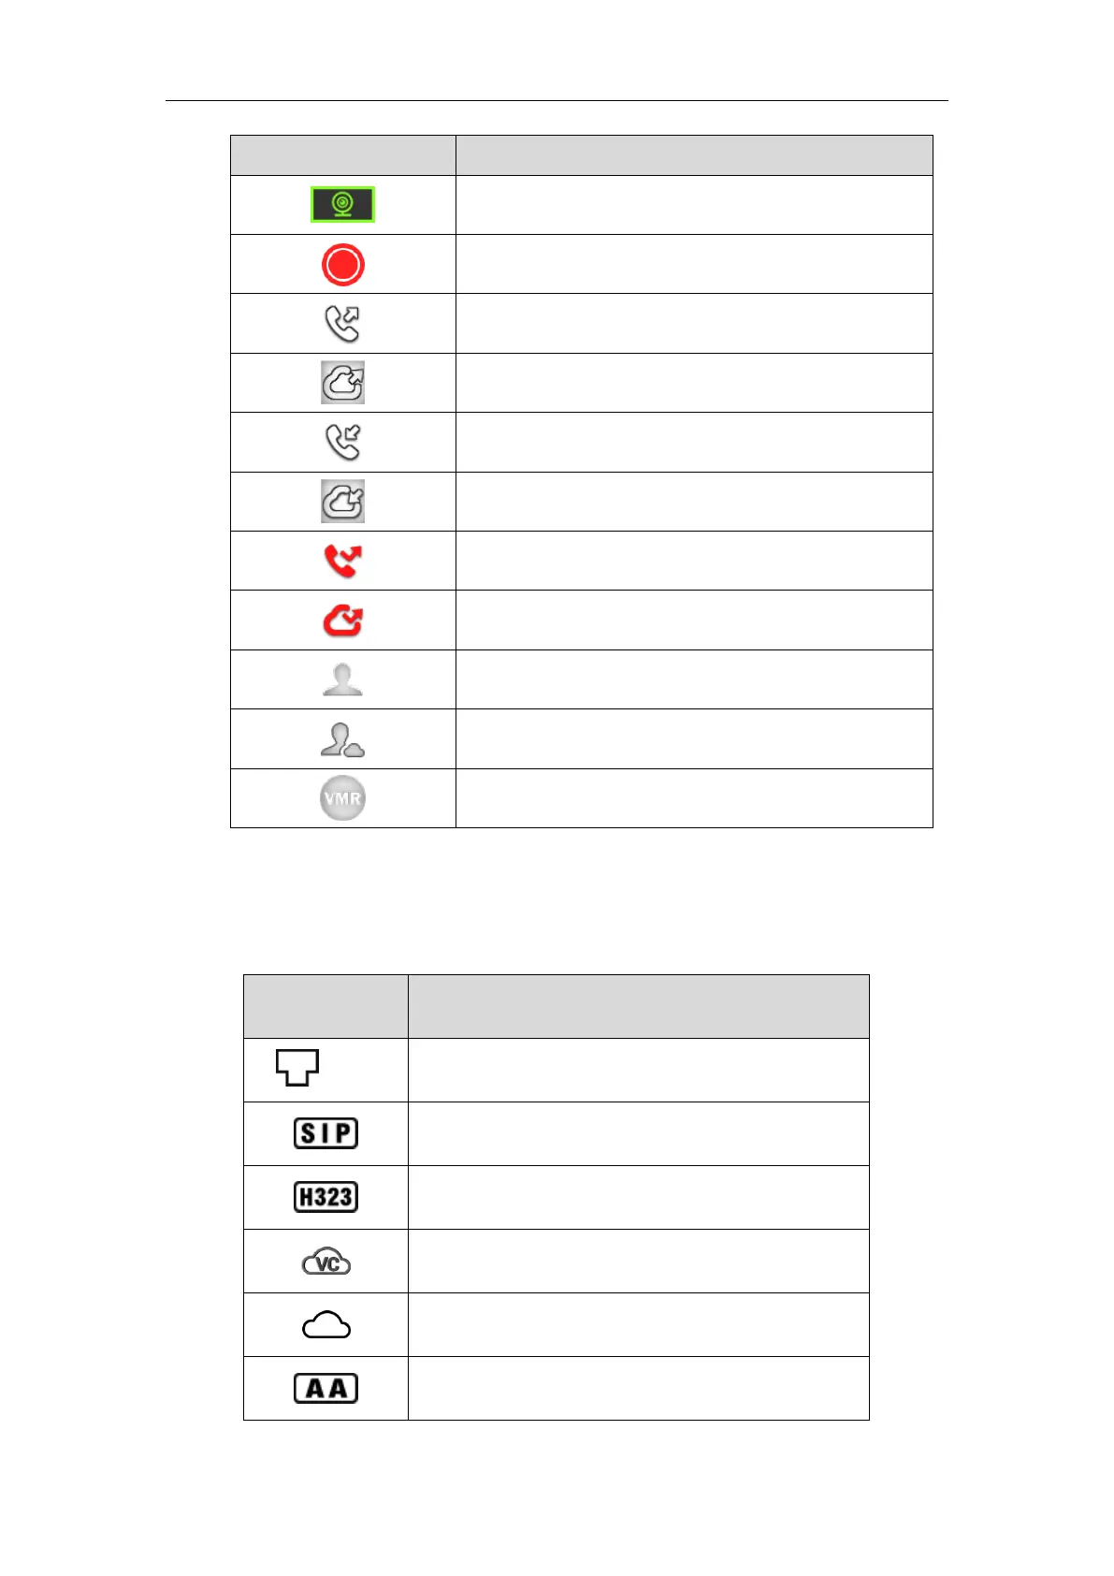
Task: Select the red missed cloud call icon
Action: 342,620
